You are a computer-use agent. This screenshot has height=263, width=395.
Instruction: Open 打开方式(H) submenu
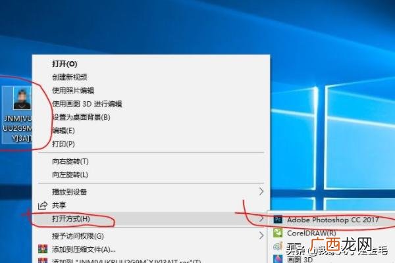coord(71,219)
